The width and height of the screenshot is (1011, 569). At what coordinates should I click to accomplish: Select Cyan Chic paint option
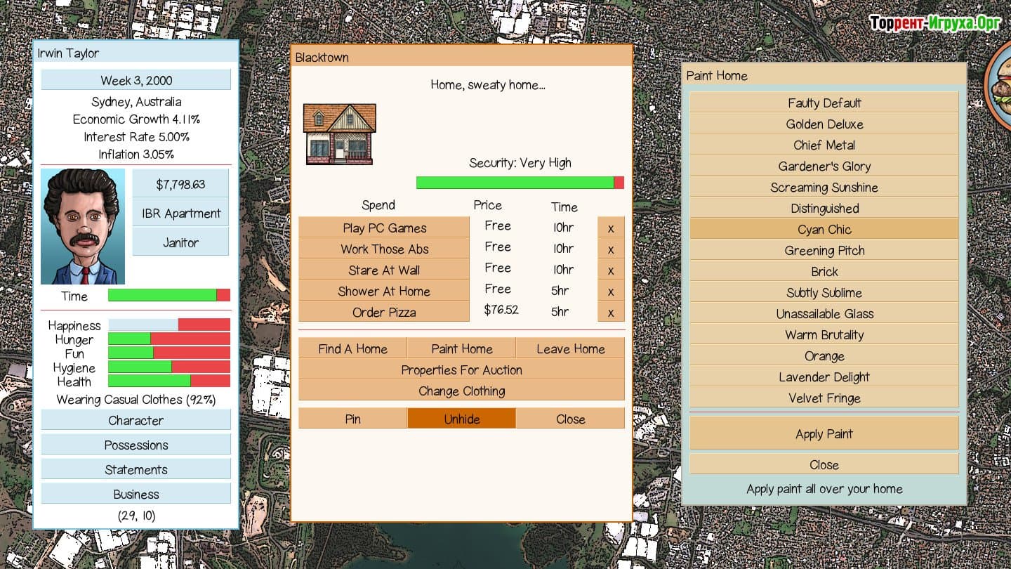pyautogui.click(x=824, y=230)
